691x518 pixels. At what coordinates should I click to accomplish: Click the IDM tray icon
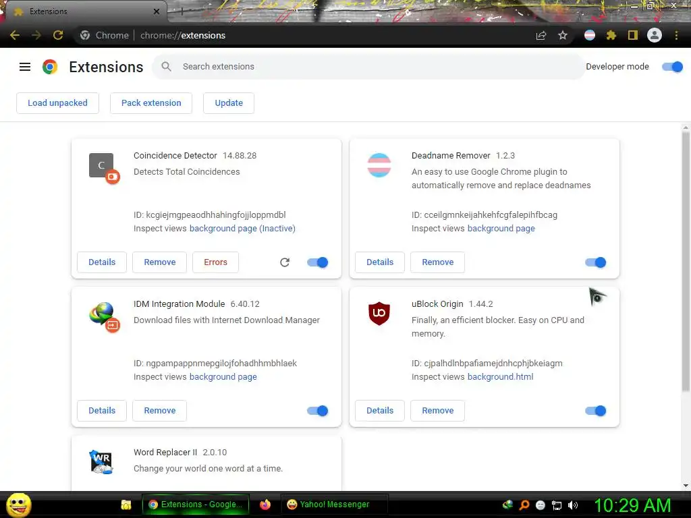click(507, 505)
